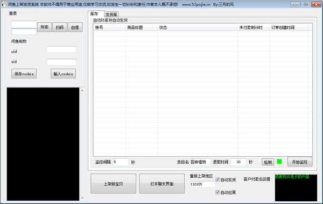Click the uid text field

[x=61, y=49]
